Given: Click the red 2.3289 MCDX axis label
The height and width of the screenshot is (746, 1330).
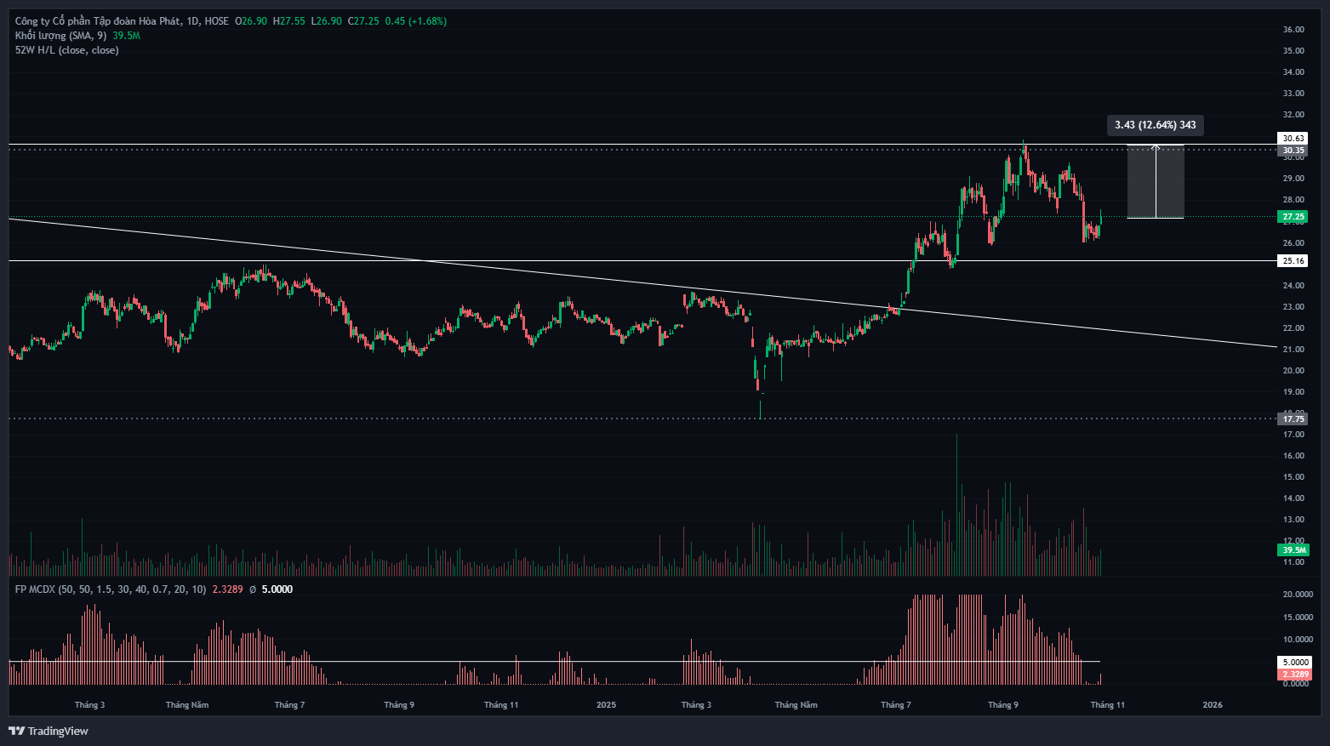Looking at the screenshot, I should [x=1295, y=674].
